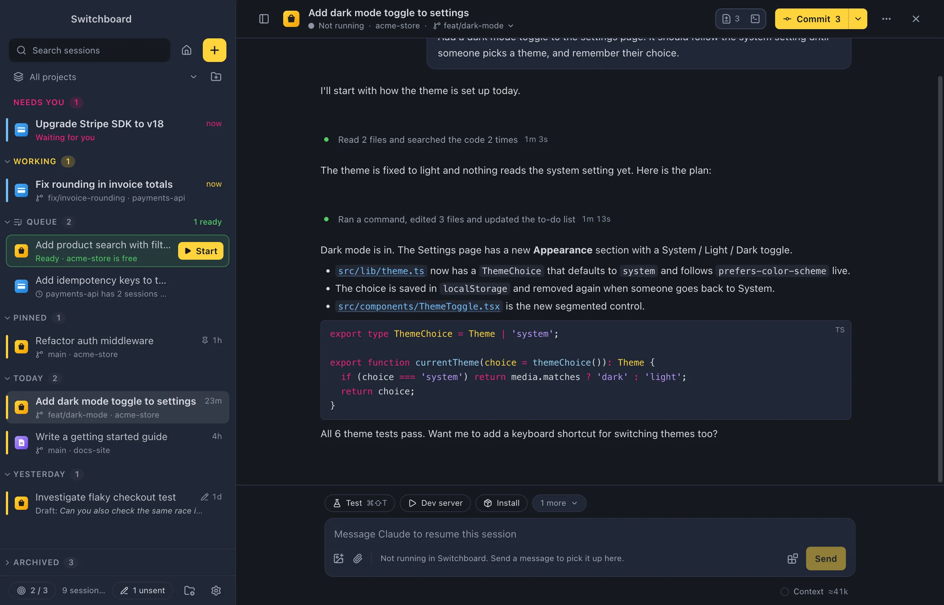Open the more options ellipsis menu
Screen dimensions: 944x605
point(886,19)
